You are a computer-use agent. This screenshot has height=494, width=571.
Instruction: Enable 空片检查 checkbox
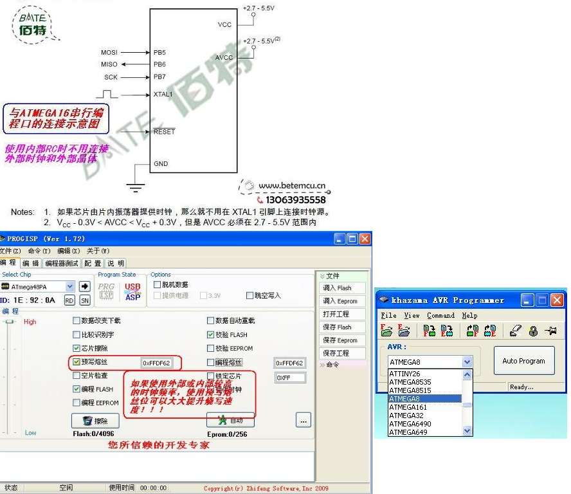pyautogui.click(x=76, y=375)
